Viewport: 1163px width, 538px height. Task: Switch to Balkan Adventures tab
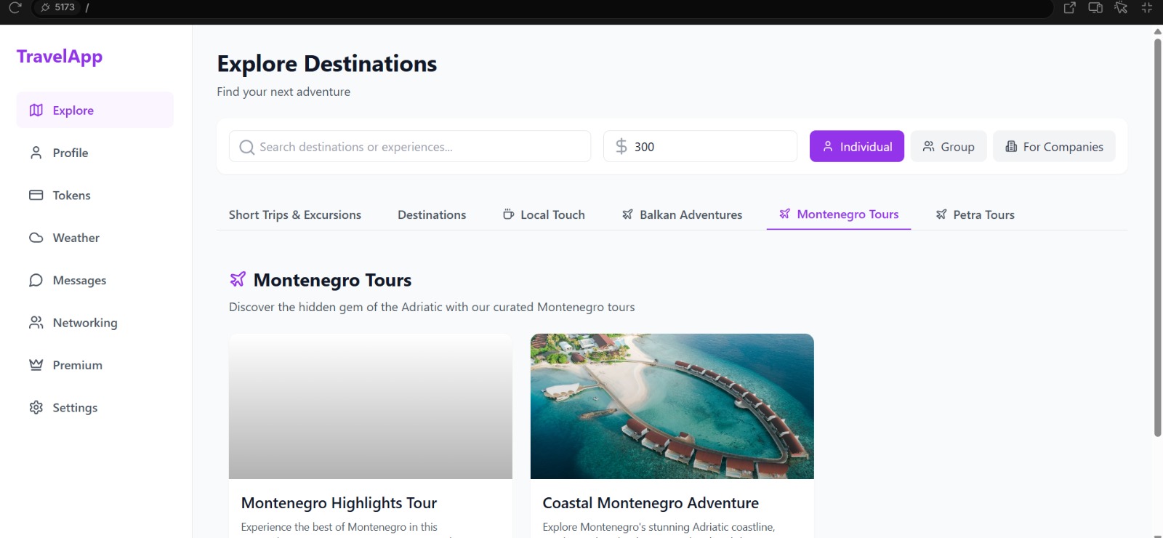682,214
